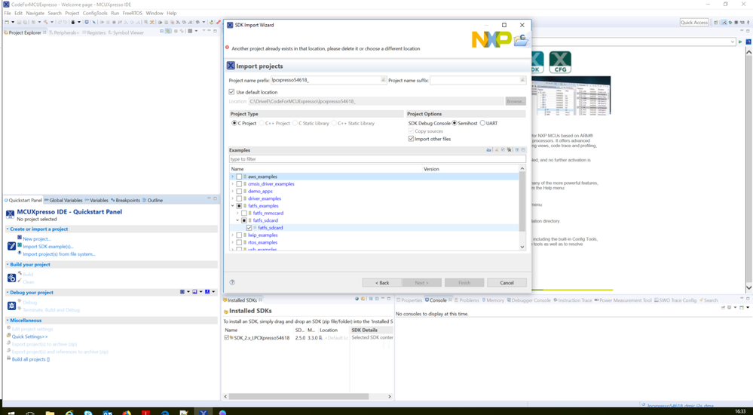Expand the lwip_examples tree node

point(233,235)
